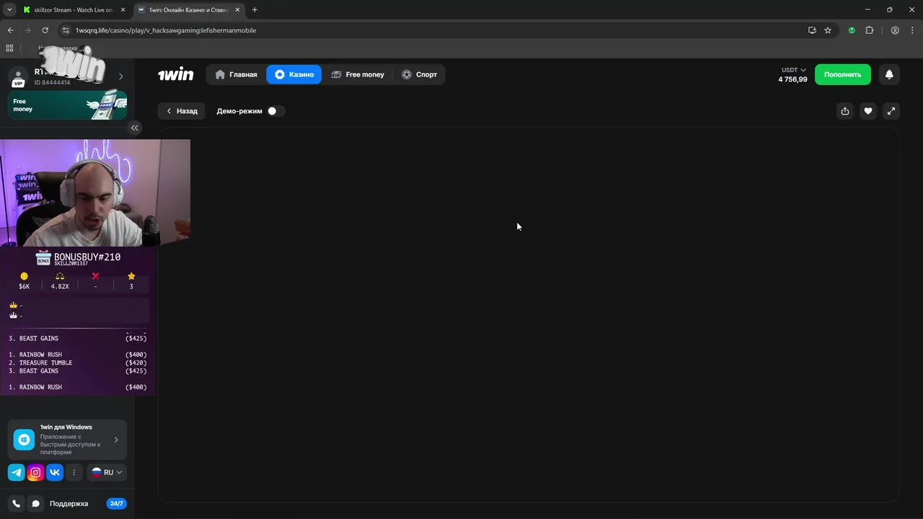The image size is (923, 519).
Task: Close the 1win casino tab
Action: coord(237,10)
